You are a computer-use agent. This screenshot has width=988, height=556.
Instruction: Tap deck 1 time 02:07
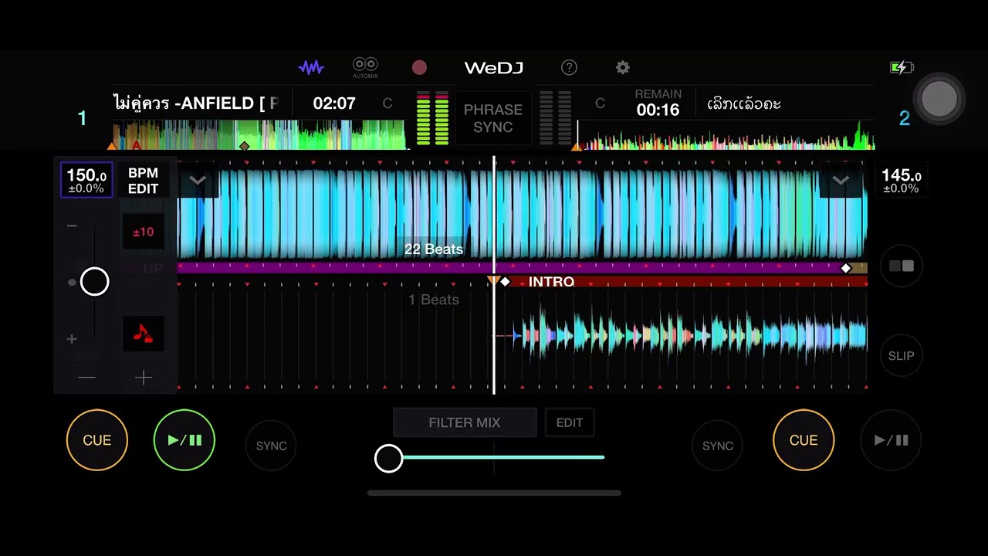[334, 103]
